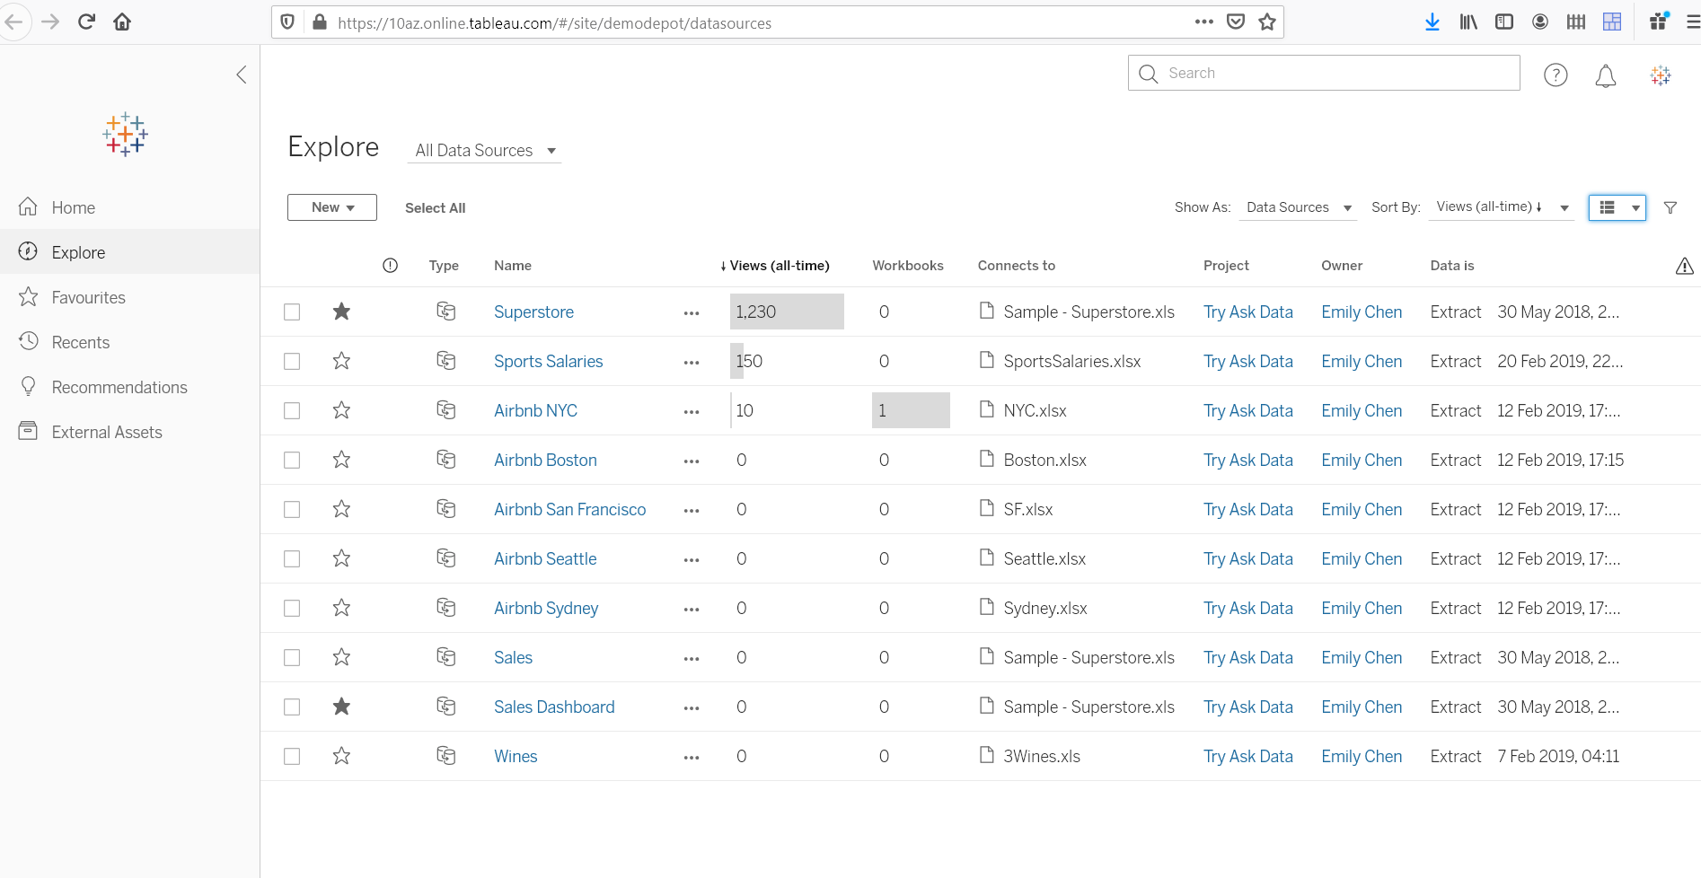Focus the Search input field
1701x878 pixels.
pos(1324,73)
